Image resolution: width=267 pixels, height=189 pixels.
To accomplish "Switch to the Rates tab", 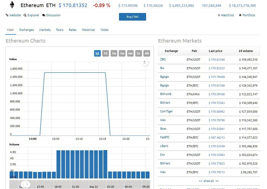I will (73, 30).
